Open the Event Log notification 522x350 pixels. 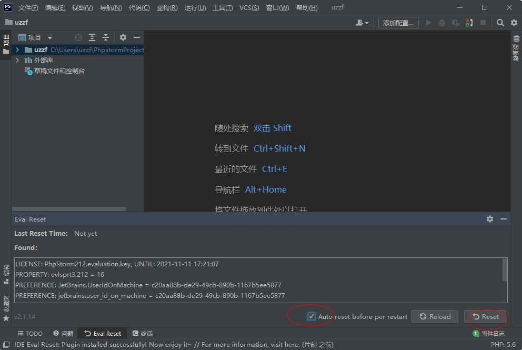[x=488, y=333]
